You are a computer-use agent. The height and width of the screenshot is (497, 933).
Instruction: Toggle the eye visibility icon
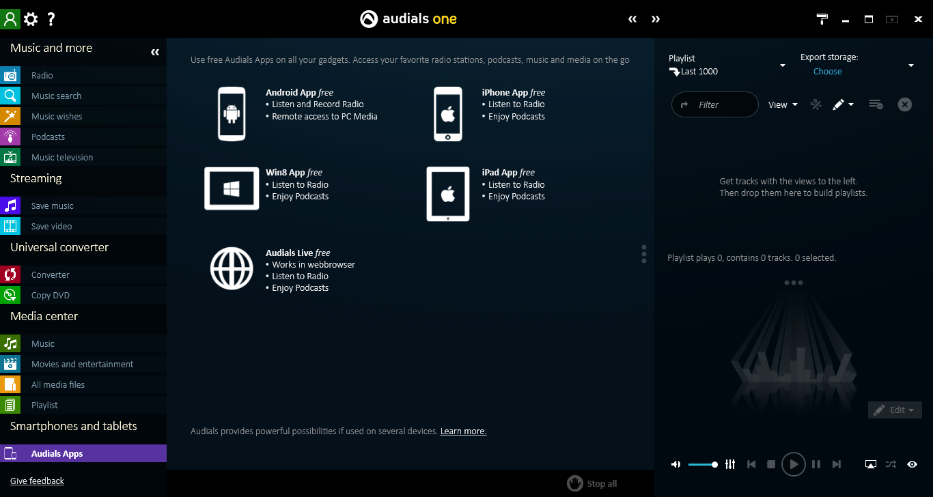pos(913,464)
